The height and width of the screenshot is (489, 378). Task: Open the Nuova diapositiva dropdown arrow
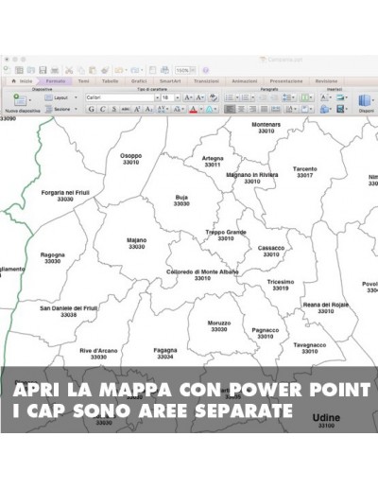(x=30, y=100)
